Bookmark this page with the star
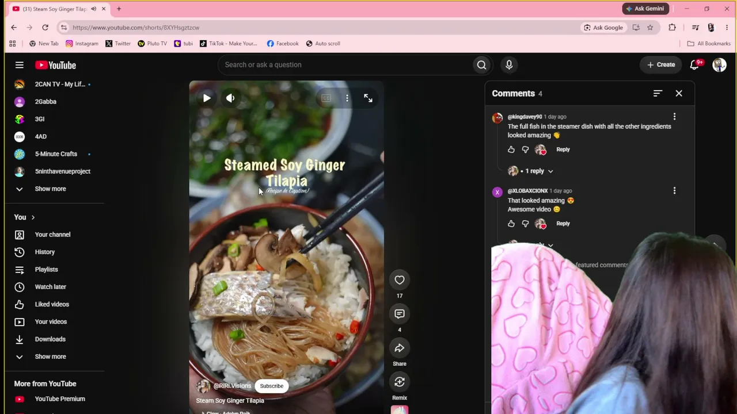737x414 pixels. point(650,28)
